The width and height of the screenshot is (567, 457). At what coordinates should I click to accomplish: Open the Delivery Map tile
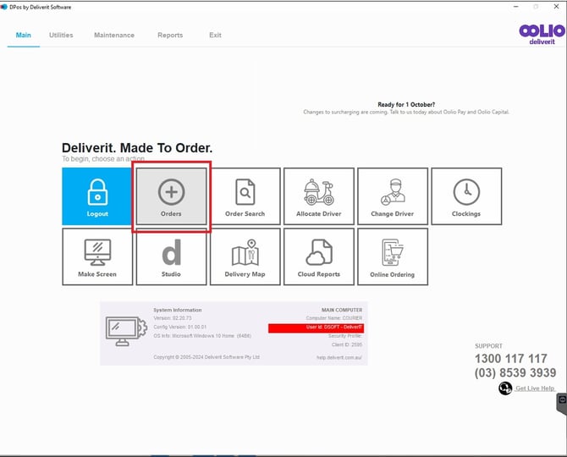pyautogui.click(x=245, y=256)
